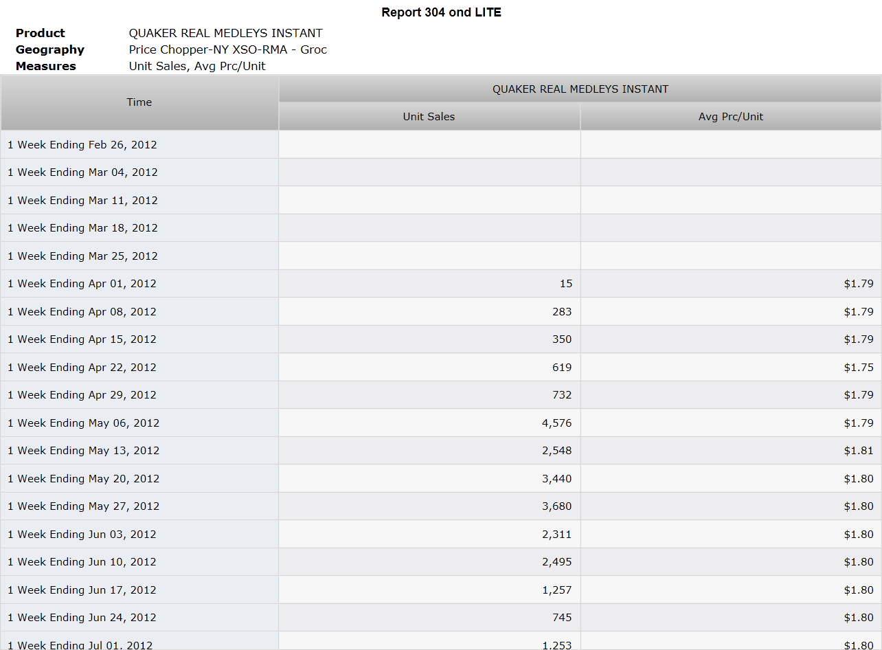Select row 1 Week Ending Apr 29, 2012

point(441,395)
